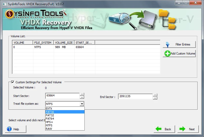Select volume 0 row in Volume List
204x137 pixels.
tap(86, 47)
